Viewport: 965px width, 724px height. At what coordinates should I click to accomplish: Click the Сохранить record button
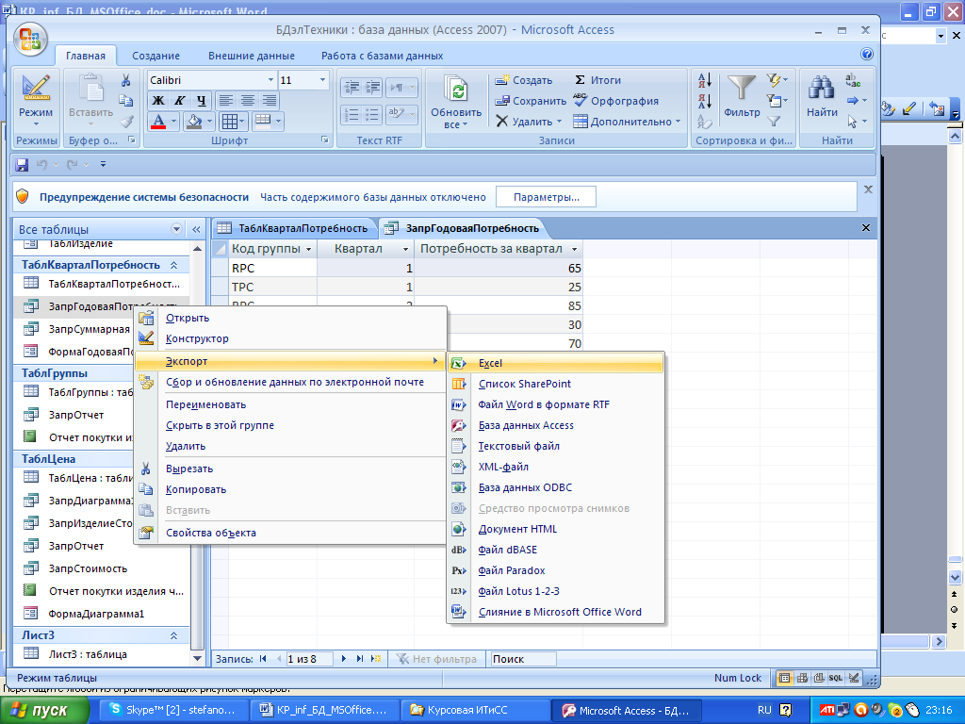[531, 101]
